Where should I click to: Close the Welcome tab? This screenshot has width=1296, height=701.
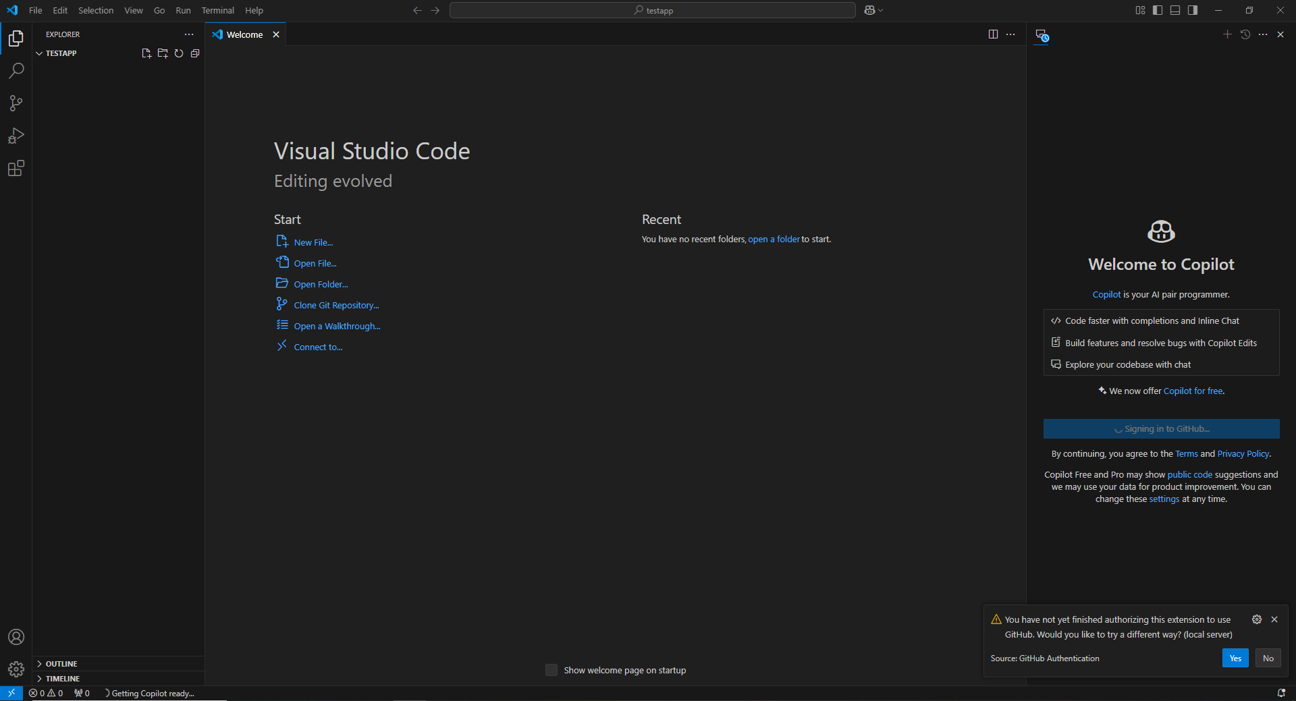tap(276, 34)
